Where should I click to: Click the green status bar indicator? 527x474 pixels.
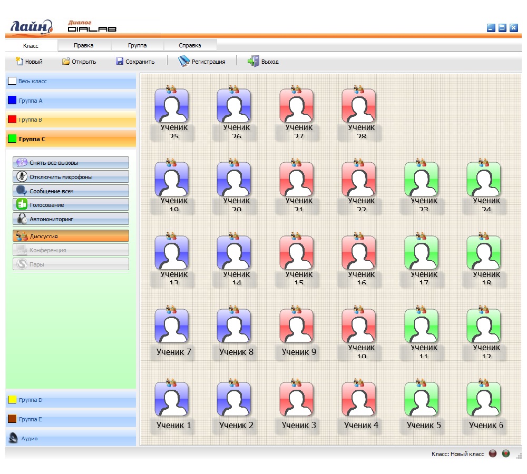[x=506, y=453]
